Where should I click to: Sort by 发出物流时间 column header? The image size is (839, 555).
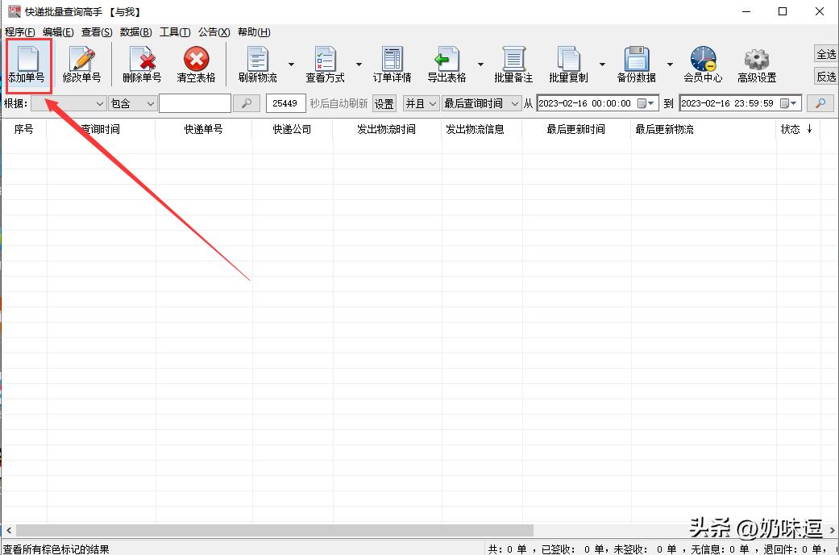(387, 129)
